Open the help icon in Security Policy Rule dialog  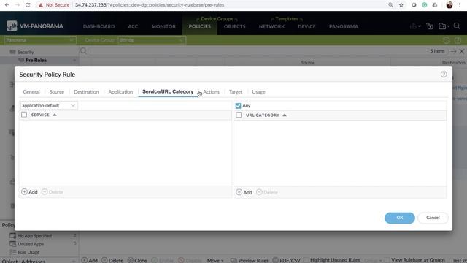click(444, 75)
